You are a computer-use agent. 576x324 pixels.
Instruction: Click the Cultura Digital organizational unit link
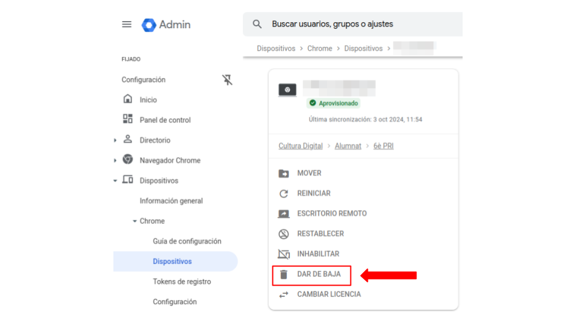point(301,146)
